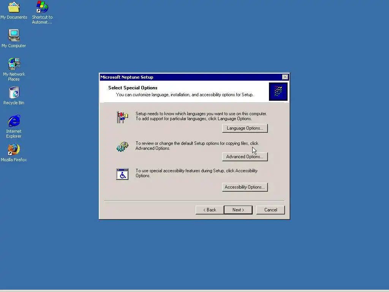This screenshot has height=292, width=389.
Task: Open Accessibility Options...
Action: (245, 187)
